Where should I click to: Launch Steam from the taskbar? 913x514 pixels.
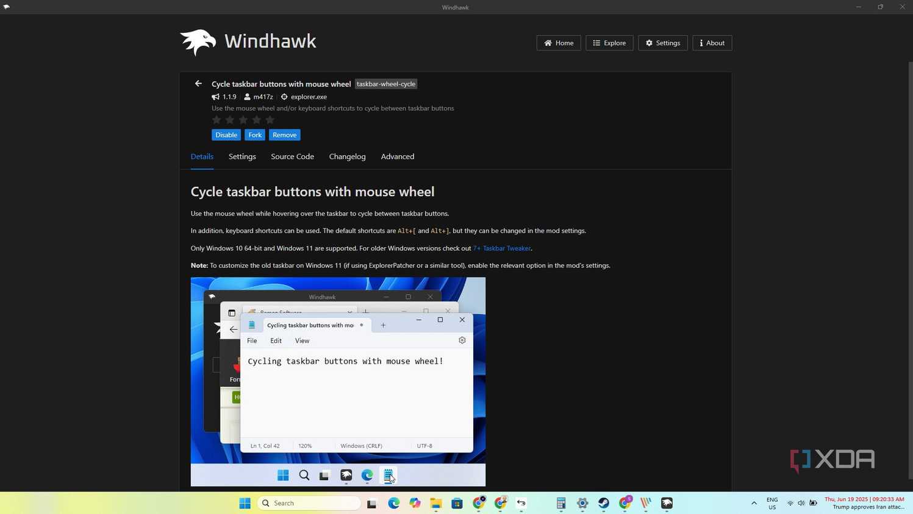pos(604,503)
